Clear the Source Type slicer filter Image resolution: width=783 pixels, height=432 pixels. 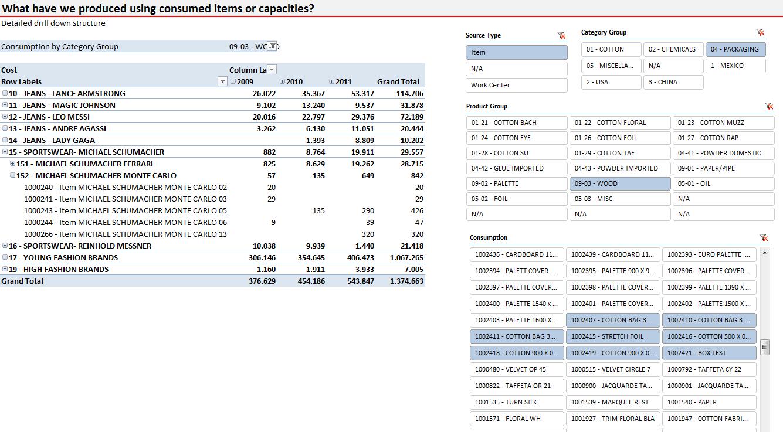(561, 36)
